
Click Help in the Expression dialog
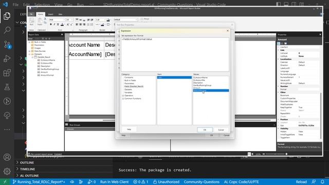pos(129,129)
